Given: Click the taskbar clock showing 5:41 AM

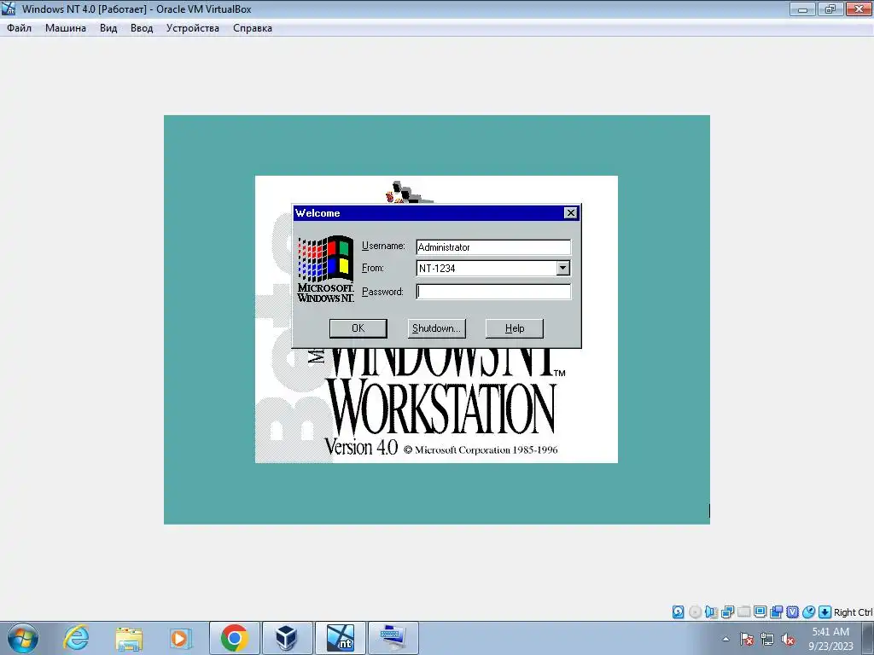Looking at the screenshot, I should (830, 639).
